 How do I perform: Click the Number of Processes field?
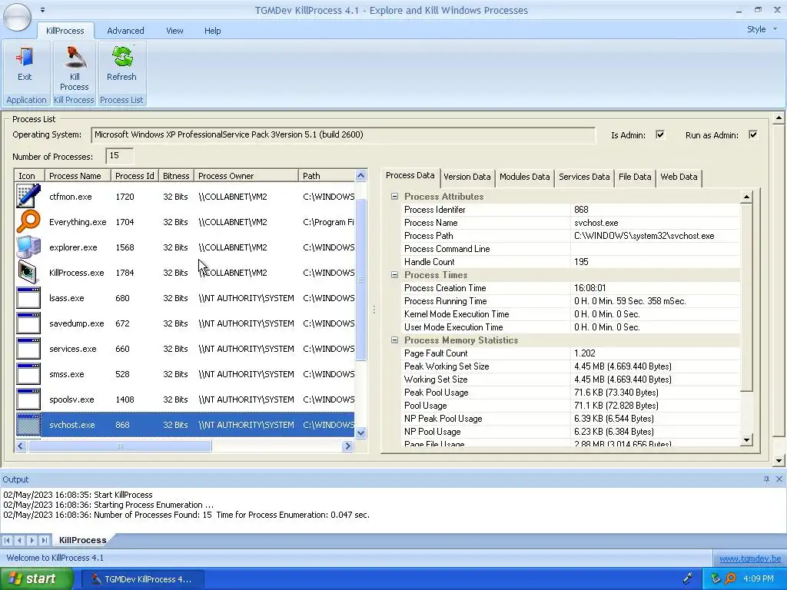(119, 156)
